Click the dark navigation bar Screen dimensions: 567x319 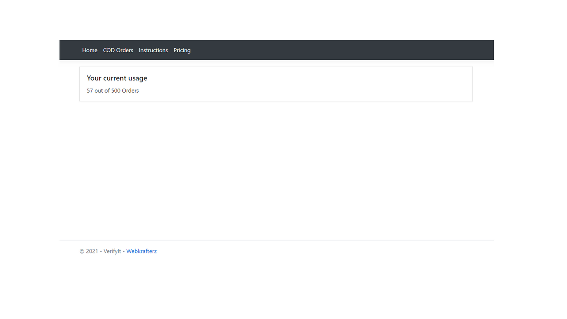coord(310,50)
